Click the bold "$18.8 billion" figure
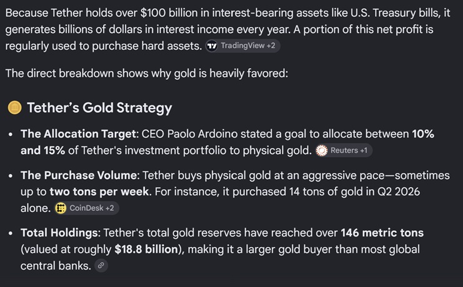The height and width of the screenshot is (287, 463). tap(146, 249)
